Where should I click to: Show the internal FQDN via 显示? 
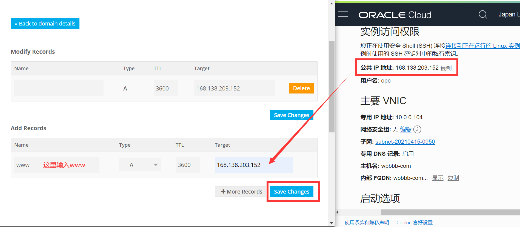coord(438,178)
